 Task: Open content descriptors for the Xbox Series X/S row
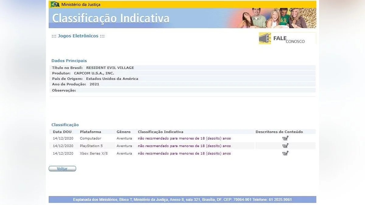(x=285, y=153)
